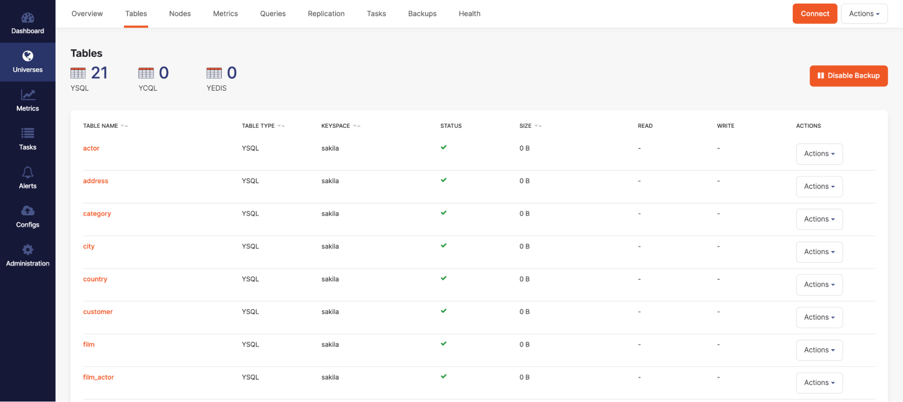The height and width of the screenshot is (402, 903).
Task: Click the Configs cloud upload icon
Action: coord(28,211)
